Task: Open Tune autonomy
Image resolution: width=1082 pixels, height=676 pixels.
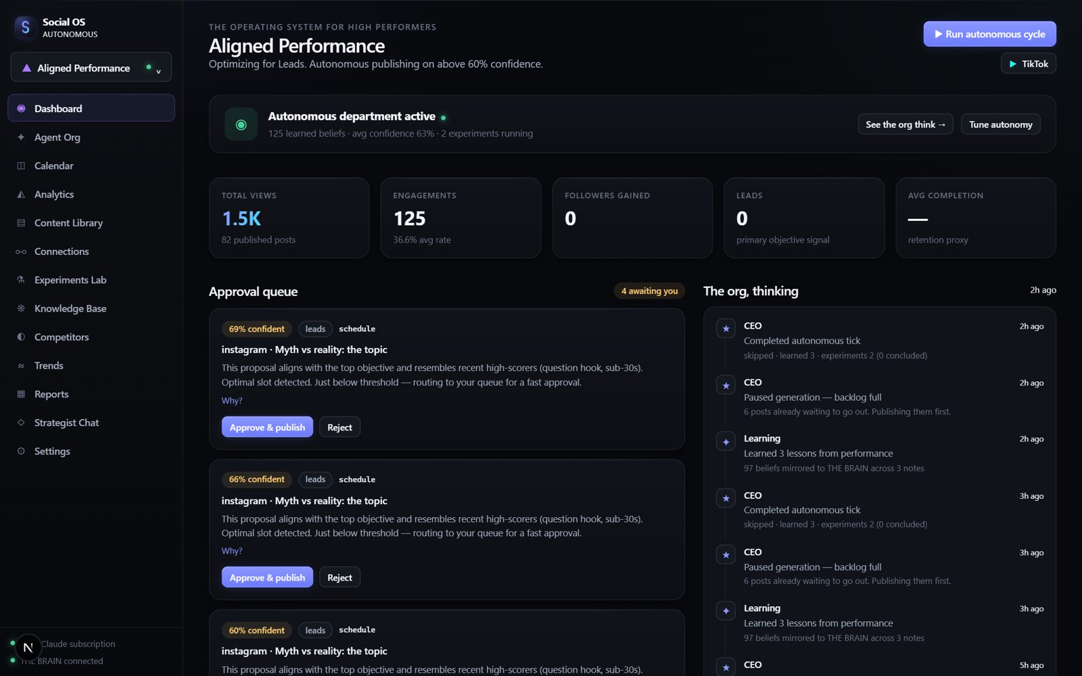Action: pos(1000,124)
